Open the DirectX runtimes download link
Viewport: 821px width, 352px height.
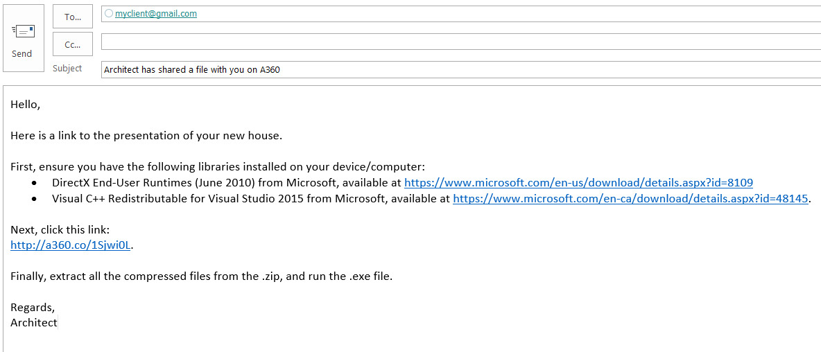(x=578, y=183)
